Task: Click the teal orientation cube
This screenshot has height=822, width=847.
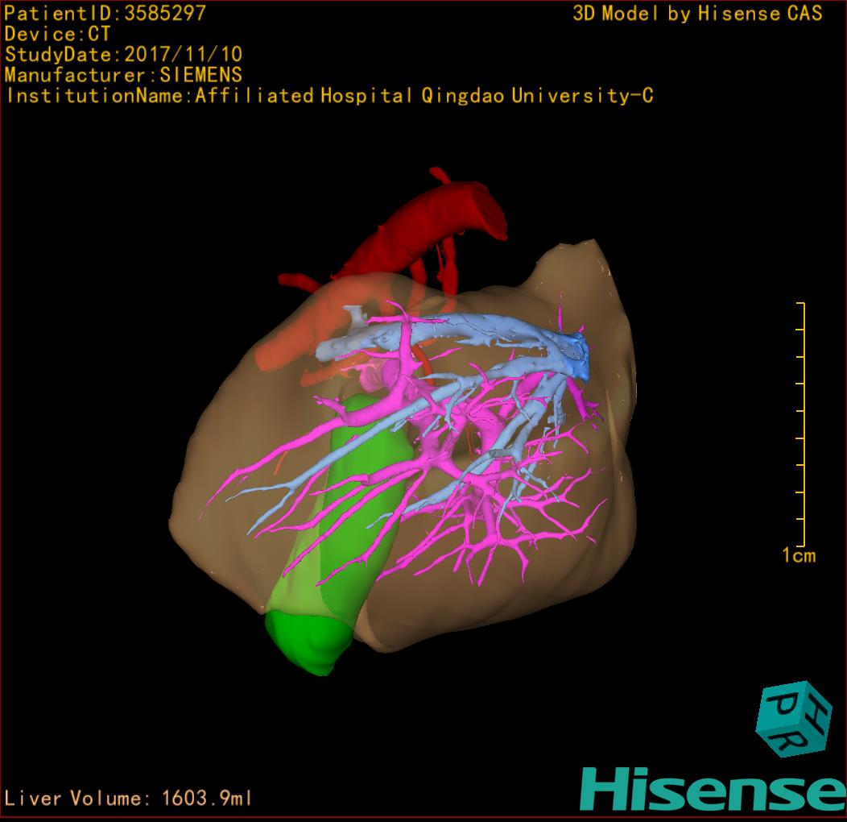Action: coord(792,720)
